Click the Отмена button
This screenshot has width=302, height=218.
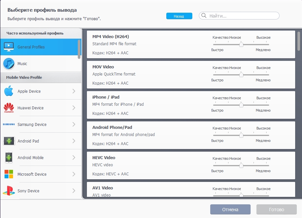230,209
